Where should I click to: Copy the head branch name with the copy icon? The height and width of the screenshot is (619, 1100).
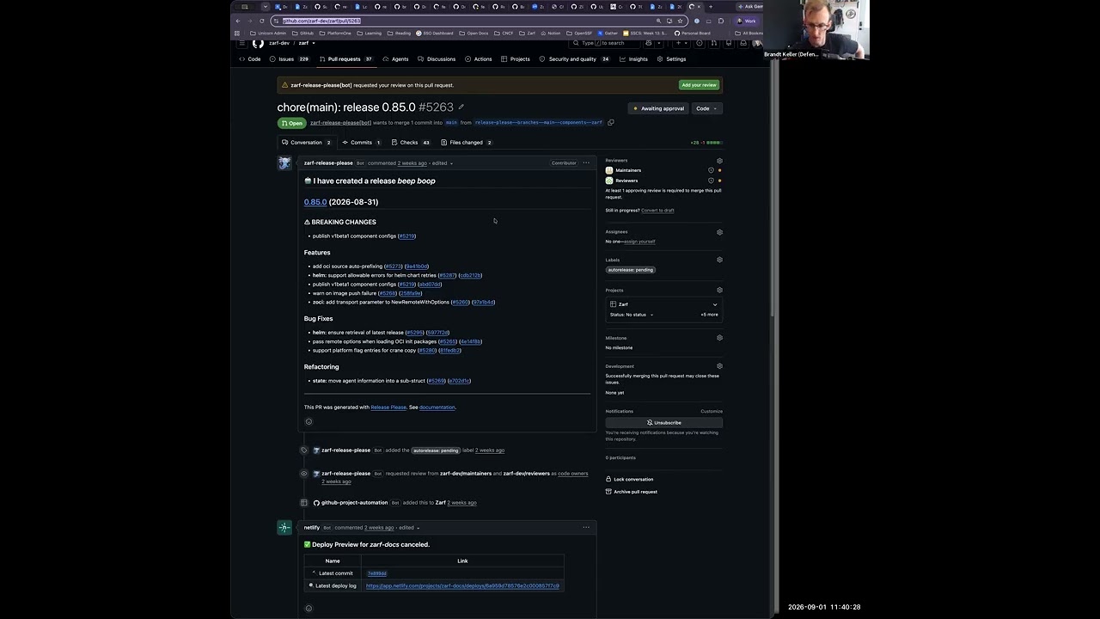[611, 123]
